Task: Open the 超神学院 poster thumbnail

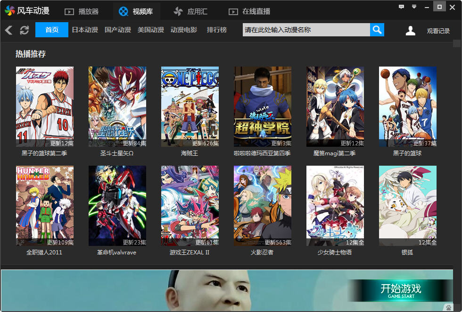Action: 263,107
